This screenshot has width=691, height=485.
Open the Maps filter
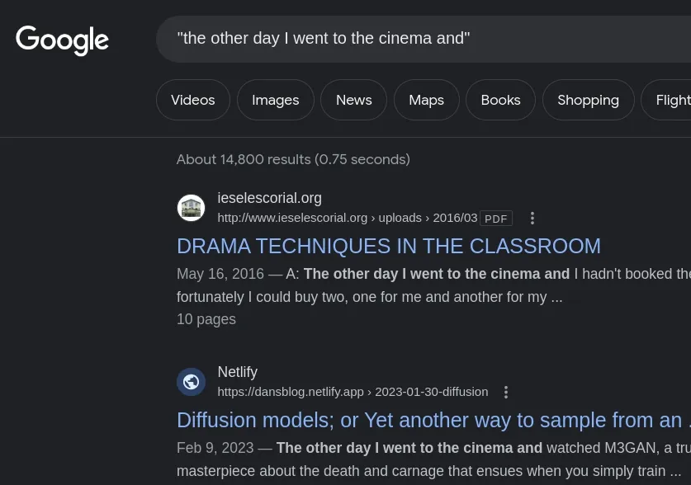click(x=426, y=100)
